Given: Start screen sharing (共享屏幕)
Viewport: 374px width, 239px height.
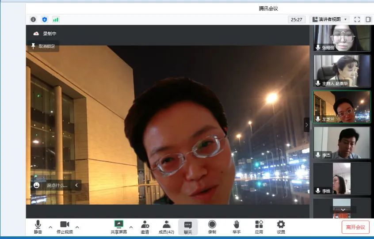Looking at the screenshot, I should (118, 227).
